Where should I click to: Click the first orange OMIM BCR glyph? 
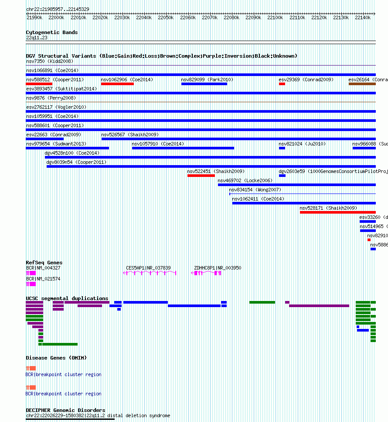[x=31, y=368]
